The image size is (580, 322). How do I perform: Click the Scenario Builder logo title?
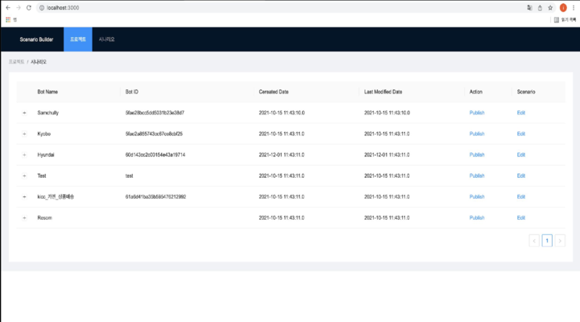pyautogui.click(x=36, y=39)
